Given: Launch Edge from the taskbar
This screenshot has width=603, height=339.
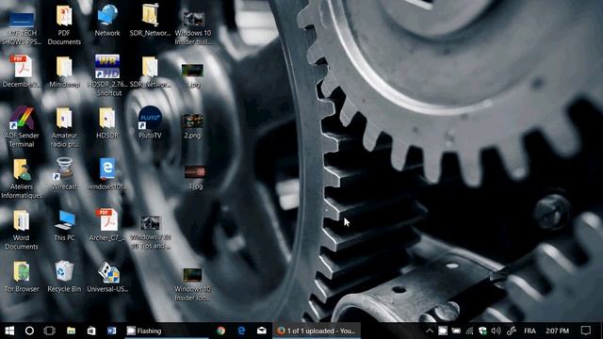Looking at the screenshot, I should tap(241, 331).
